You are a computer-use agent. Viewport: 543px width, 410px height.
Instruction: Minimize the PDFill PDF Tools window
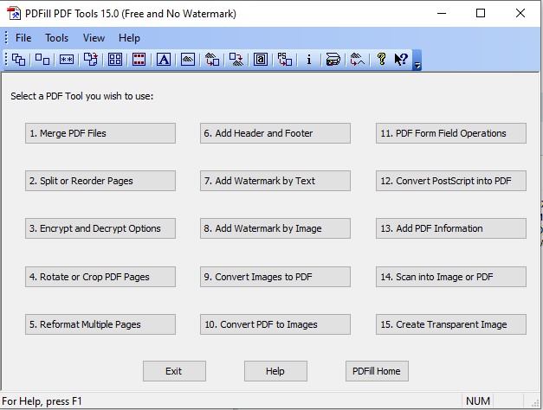[442, 14]
